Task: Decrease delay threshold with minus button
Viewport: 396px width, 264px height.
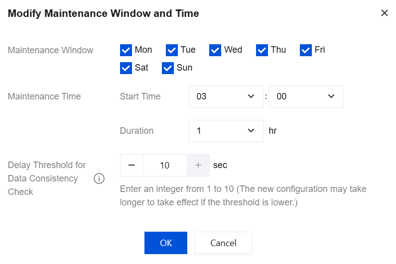Action: (132, 166)
